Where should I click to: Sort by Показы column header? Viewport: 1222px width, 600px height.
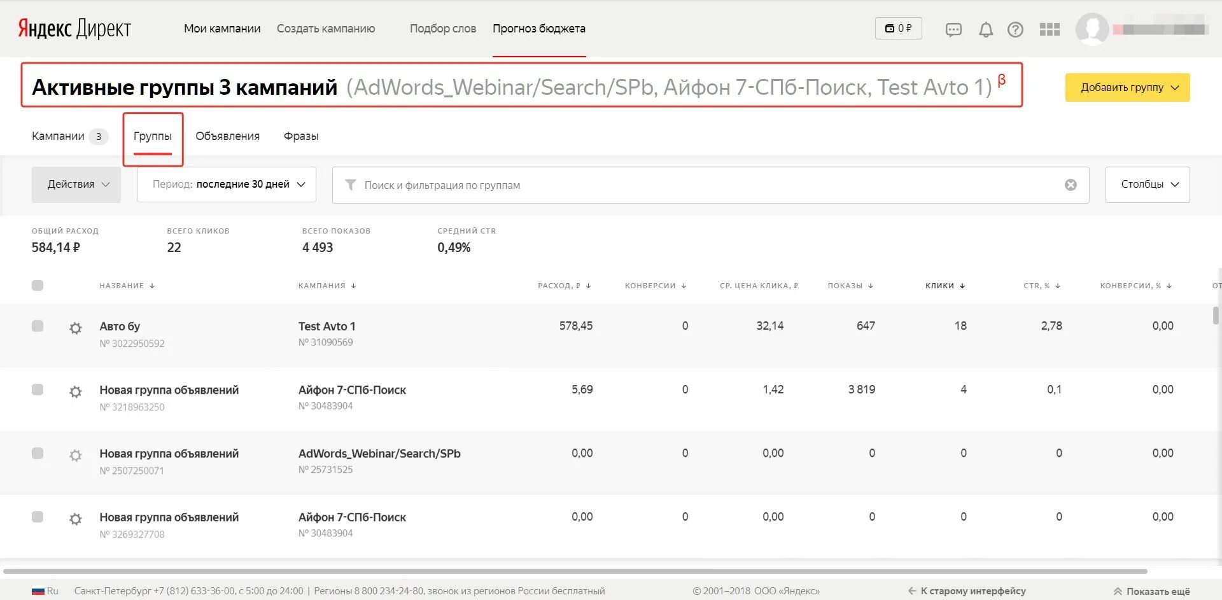coord(851,286)
